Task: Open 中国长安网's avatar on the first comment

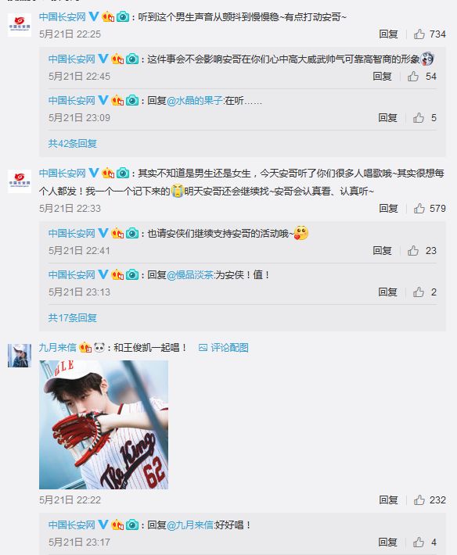Action: click(20, 25)
